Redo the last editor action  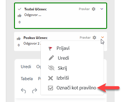coord(35,91)
